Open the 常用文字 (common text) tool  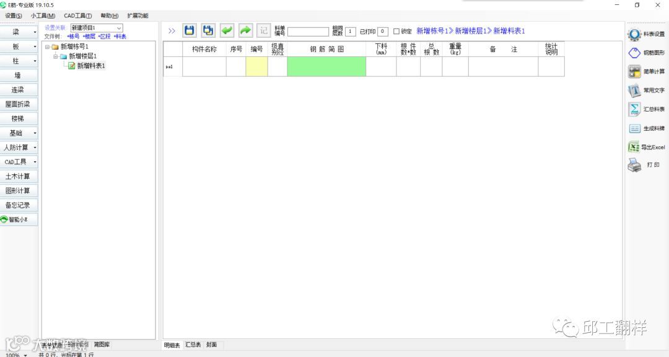point(646,90)
